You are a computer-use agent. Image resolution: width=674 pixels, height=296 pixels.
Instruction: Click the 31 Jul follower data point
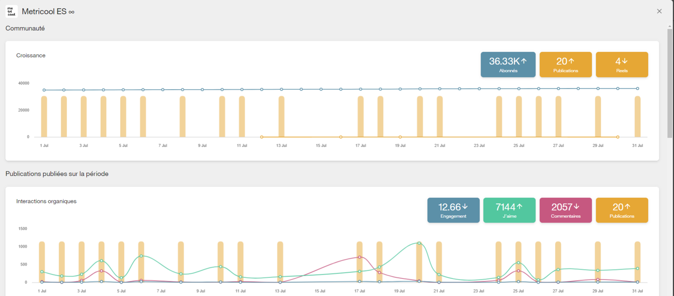point(637,88)
